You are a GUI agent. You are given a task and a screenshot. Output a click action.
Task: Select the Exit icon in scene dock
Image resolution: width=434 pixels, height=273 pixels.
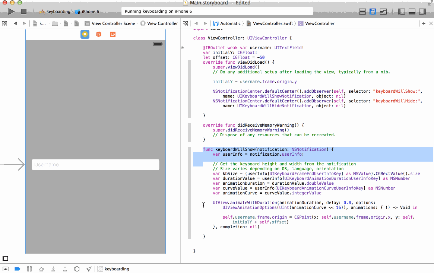[x=113, y=34]
